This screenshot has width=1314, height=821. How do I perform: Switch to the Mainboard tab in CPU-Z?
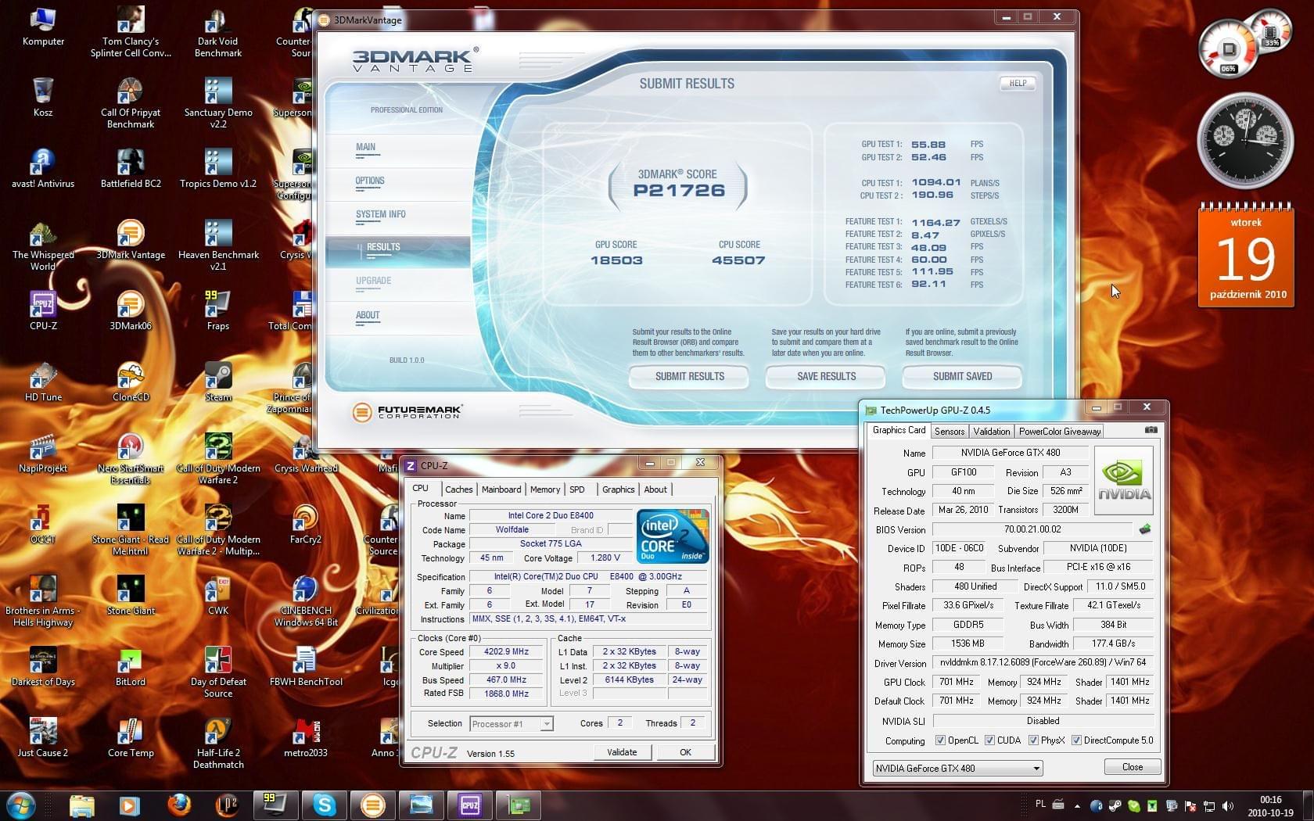tap(501, 489)
